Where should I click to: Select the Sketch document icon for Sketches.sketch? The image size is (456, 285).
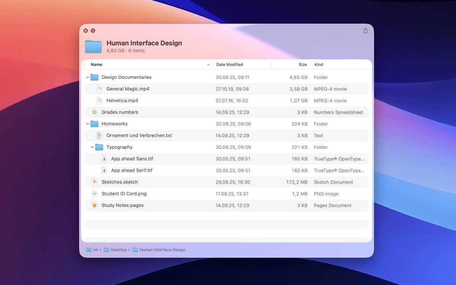(x=94, y=182)
